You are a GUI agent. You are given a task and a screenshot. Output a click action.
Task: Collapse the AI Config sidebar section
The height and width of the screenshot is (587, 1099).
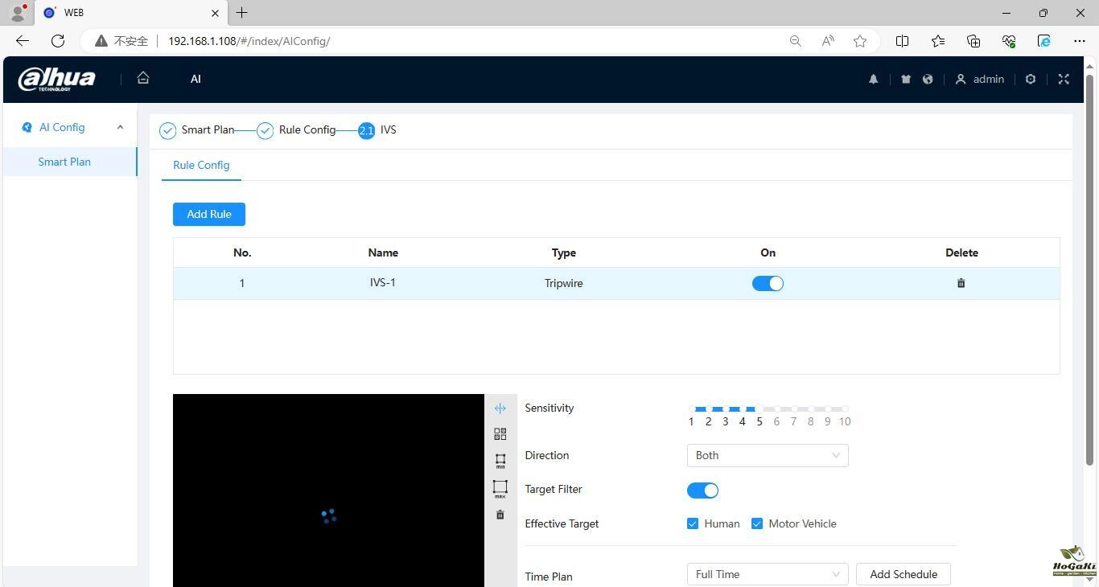point(120,127)
